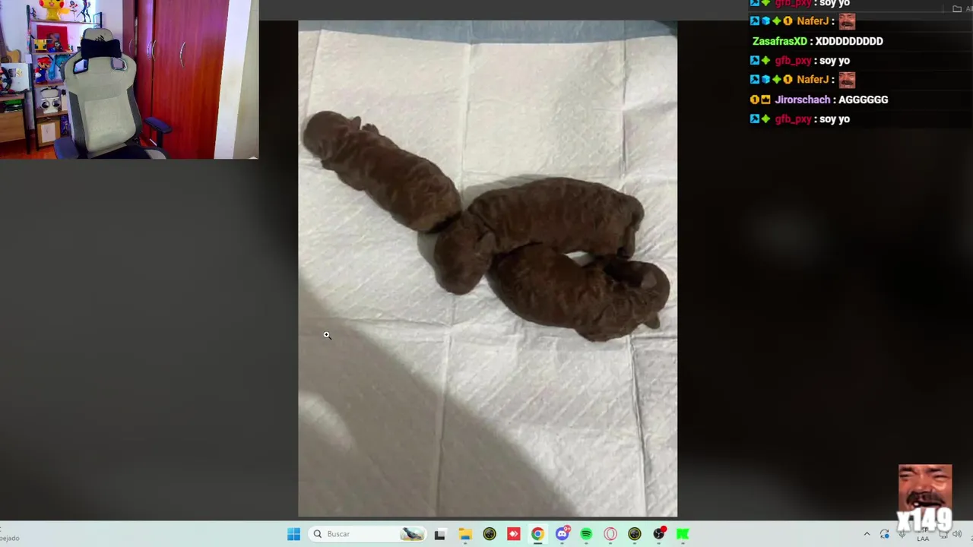Click the sync icon in system tray

pyautogui.click(x=884, y=534)
